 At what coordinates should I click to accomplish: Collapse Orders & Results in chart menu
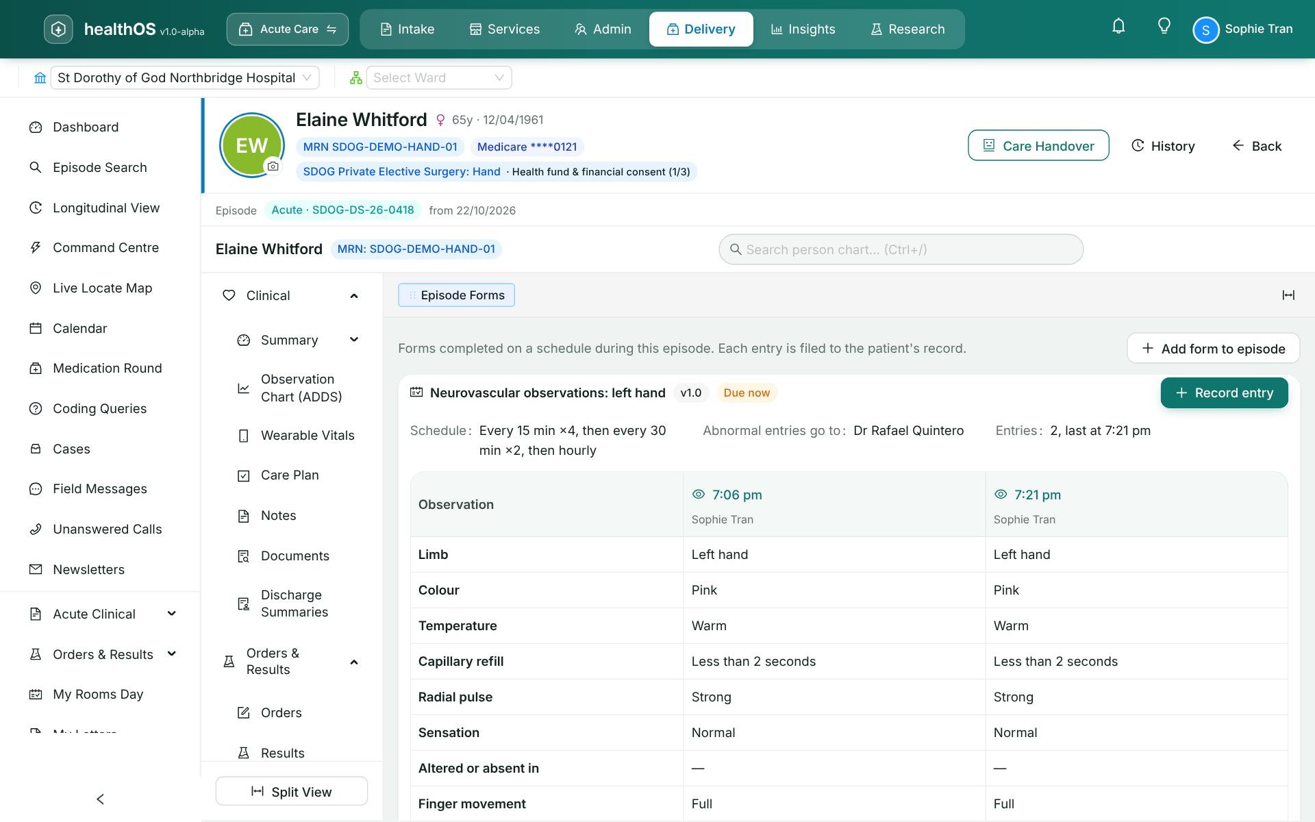click(x=354, y=662)
